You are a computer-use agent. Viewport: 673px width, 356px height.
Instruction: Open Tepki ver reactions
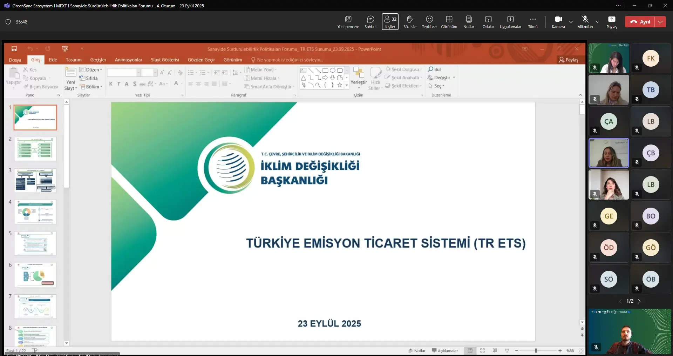tap(429, 22)
